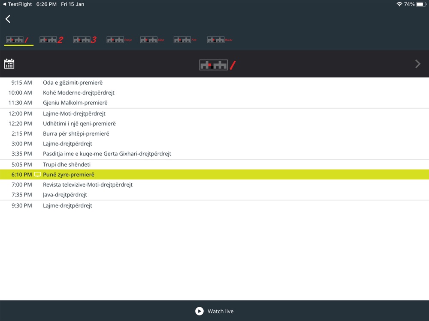Image resolution: width=429 pixels, height=321 pixels.
Task: Open the Kohë Moderne-drejtpërdrejt listing
Action: [214, 92]
